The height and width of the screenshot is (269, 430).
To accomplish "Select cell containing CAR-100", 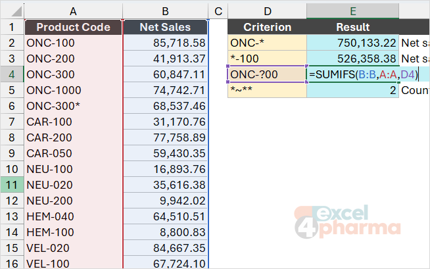I will point(73,122).
